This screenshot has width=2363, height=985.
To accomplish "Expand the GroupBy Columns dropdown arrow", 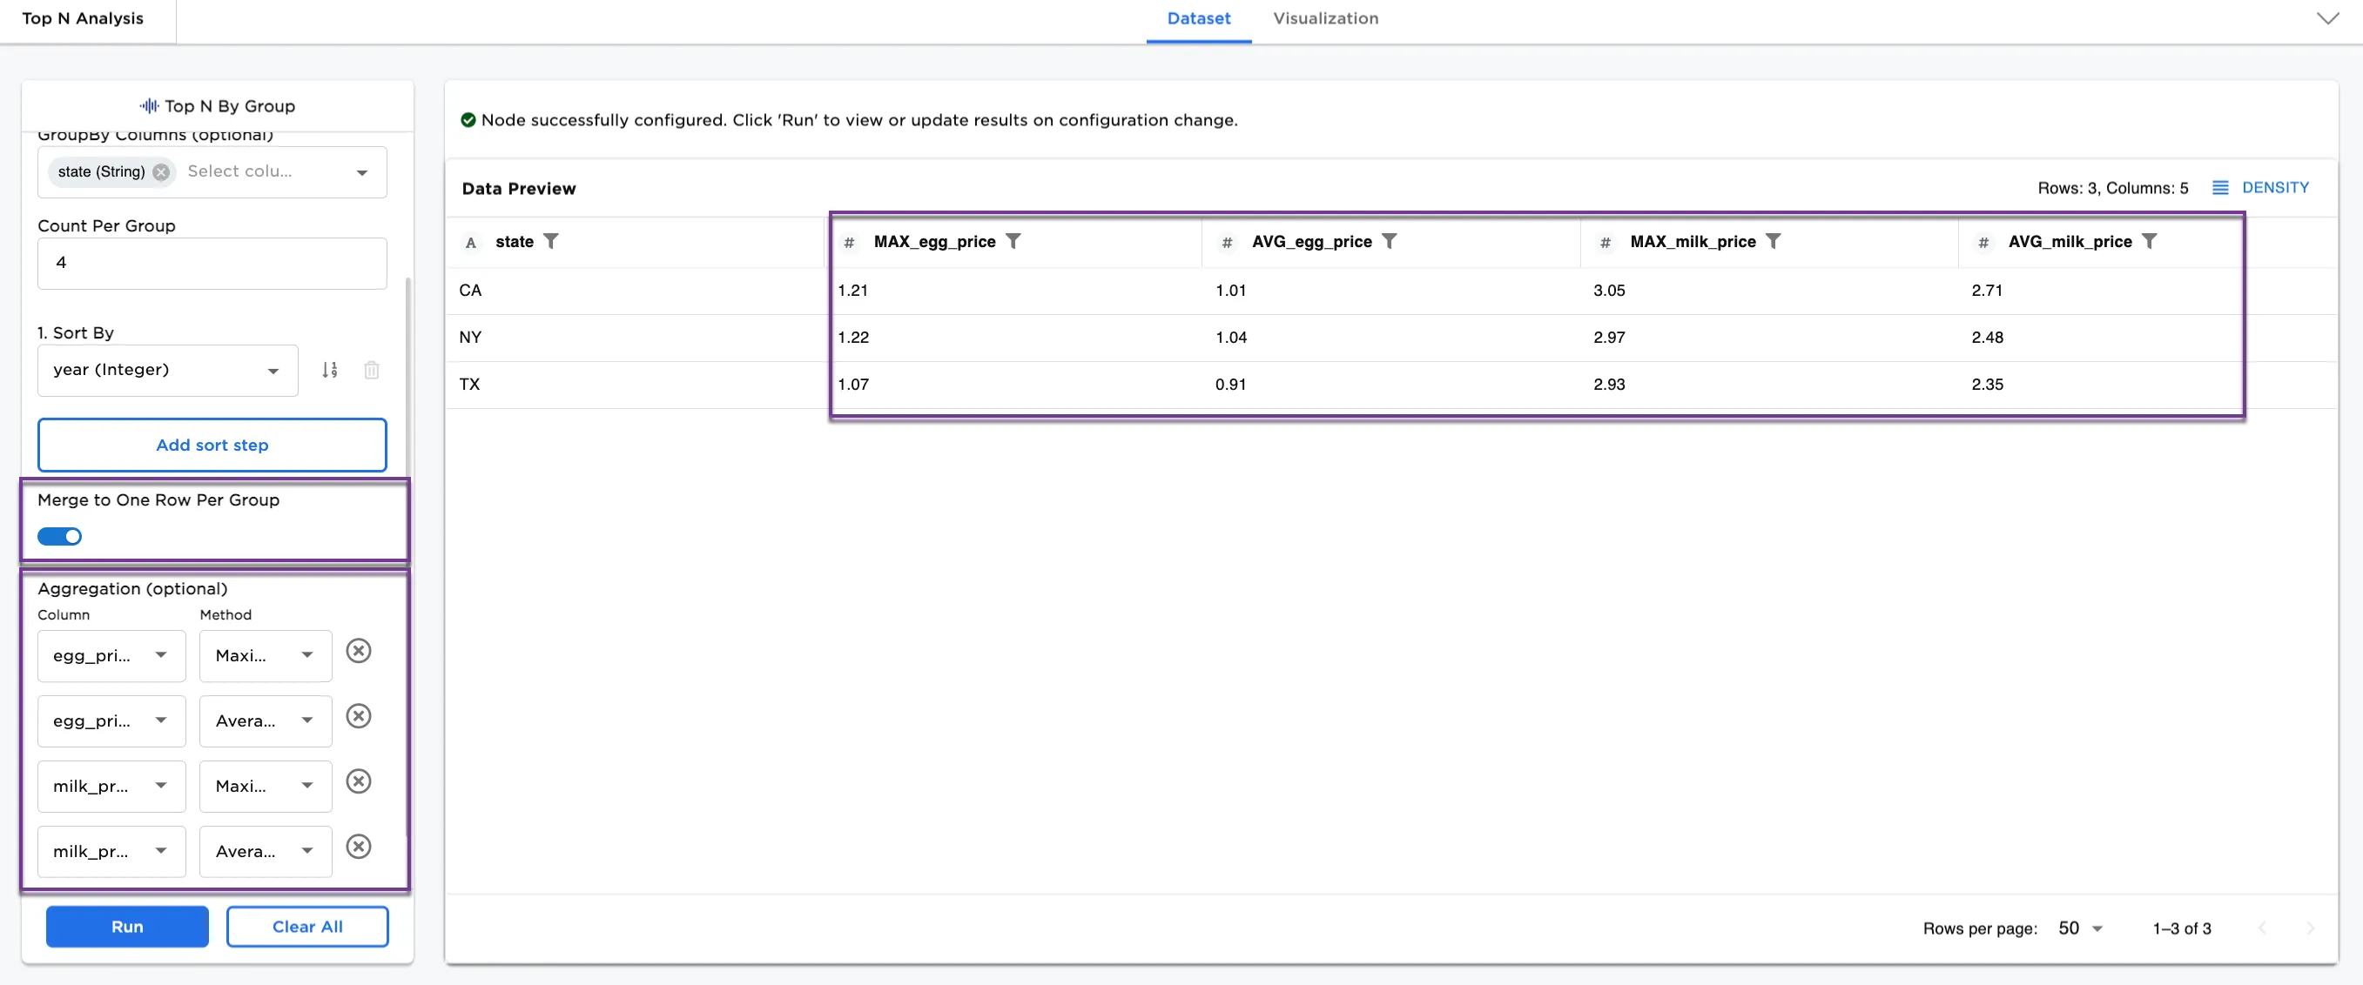I will [x=362, y=172].
